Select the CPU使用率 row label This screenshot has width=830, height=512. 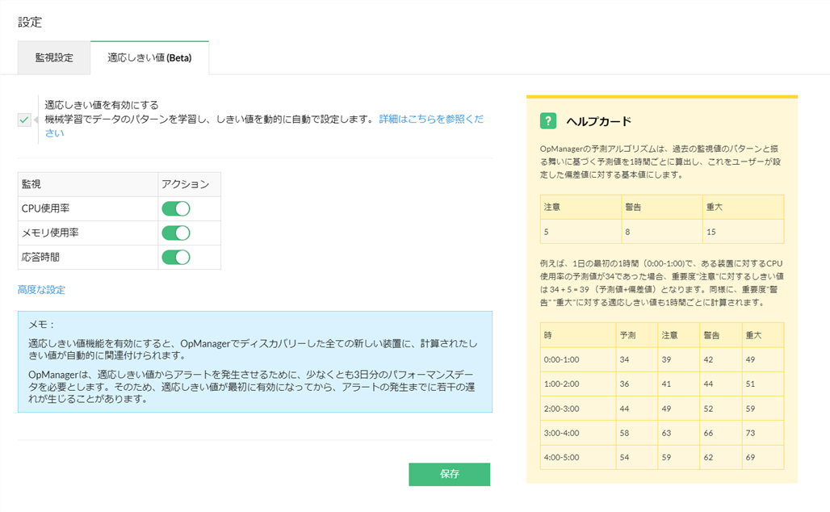click(x=45, y=209)
